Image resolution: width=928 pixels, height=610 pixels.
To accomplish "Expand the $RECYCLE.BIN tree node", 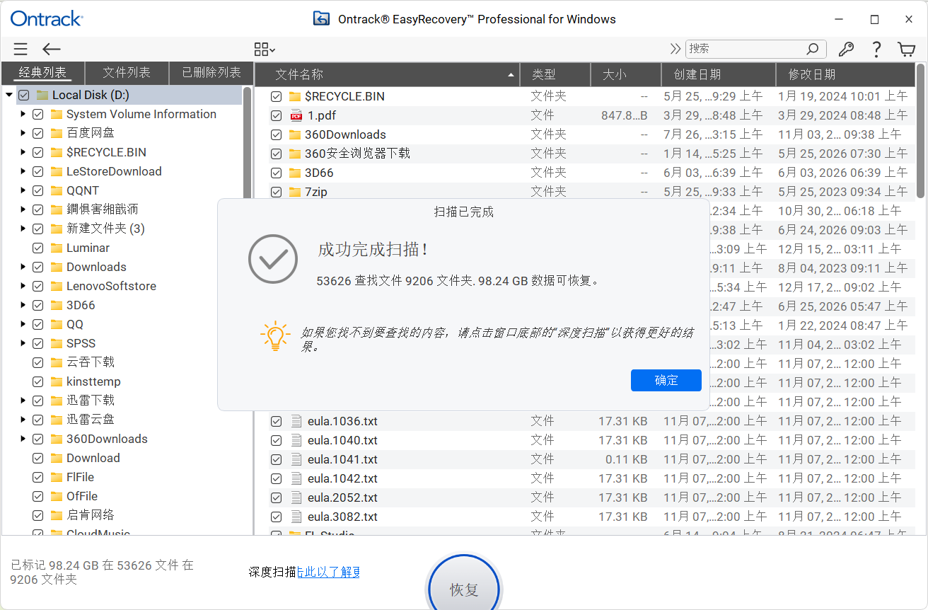I will pyautogui.click(x=23, y=152).
